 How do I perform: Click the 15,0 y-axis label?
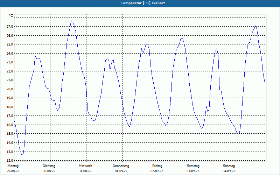tap(10, 134)
